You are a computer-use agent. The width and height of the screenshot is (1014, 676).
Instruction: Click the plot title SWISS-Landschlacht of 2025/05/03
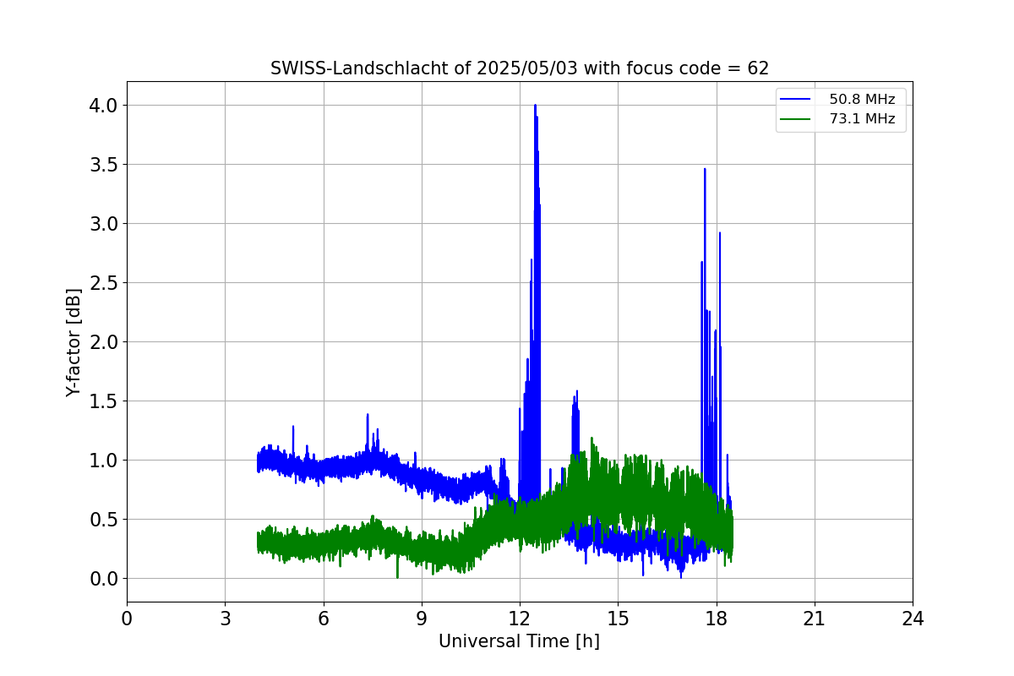(x=520, y=68)
